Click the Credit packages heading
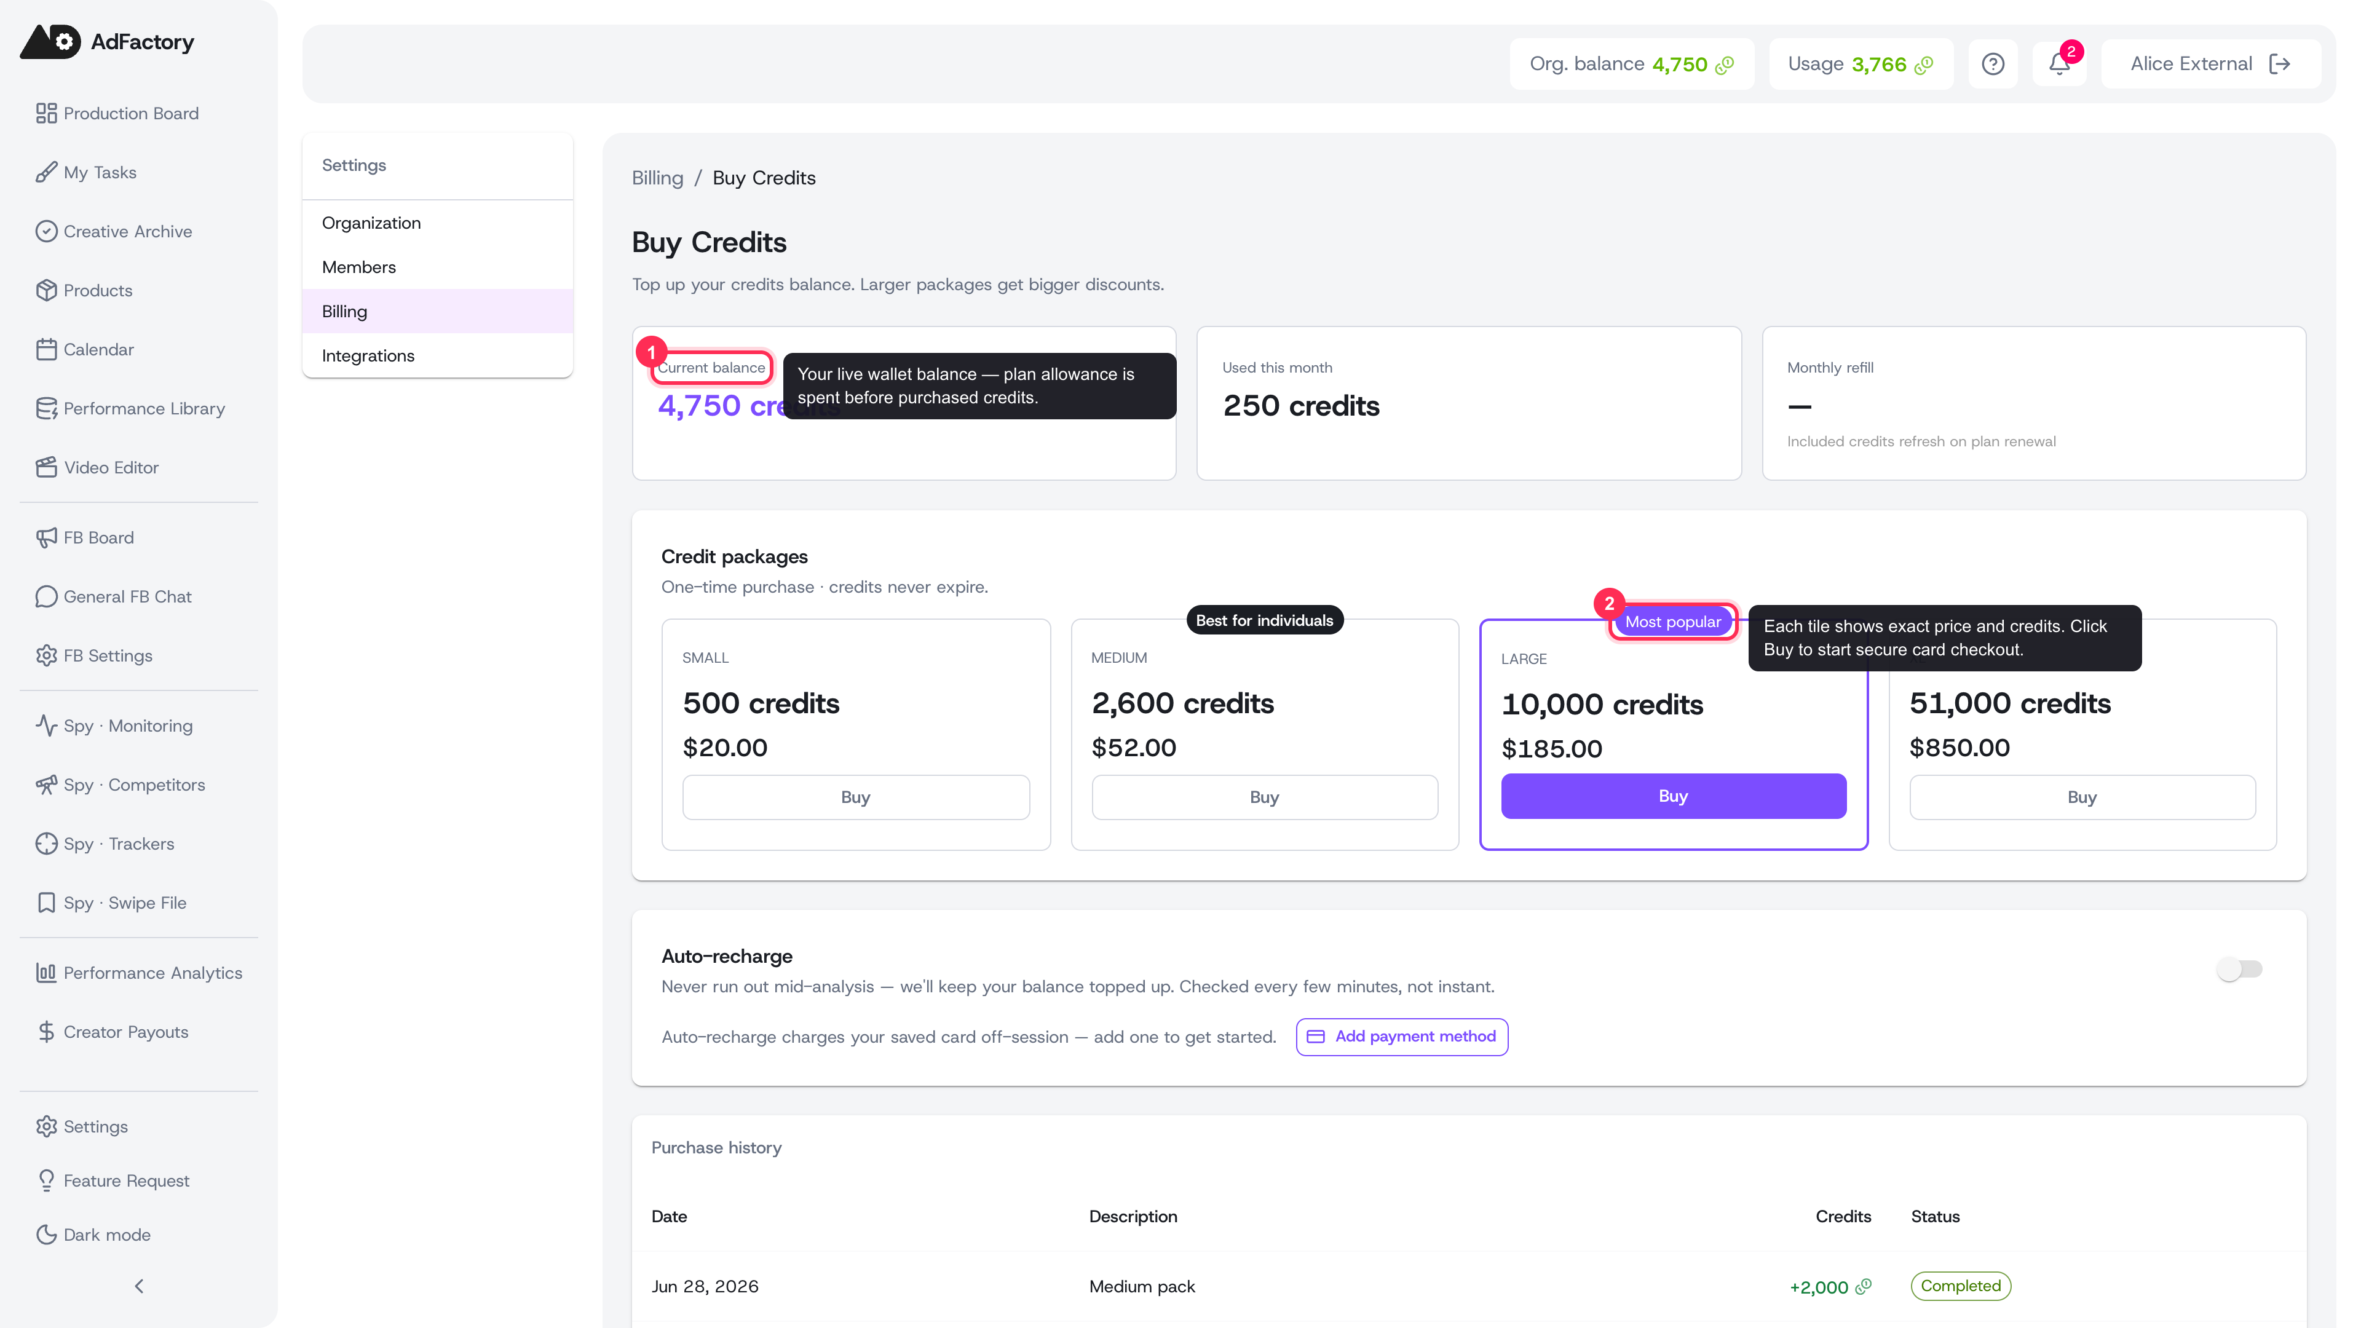Viewport: 2361px width, 1328px height. (x=734, y=556)
